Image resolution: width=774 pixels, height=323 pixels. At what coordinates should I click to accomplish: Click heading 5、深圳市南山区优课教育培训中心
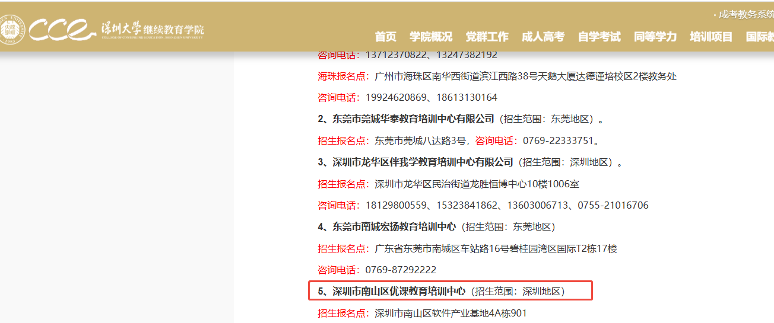[x=392, y=291]
